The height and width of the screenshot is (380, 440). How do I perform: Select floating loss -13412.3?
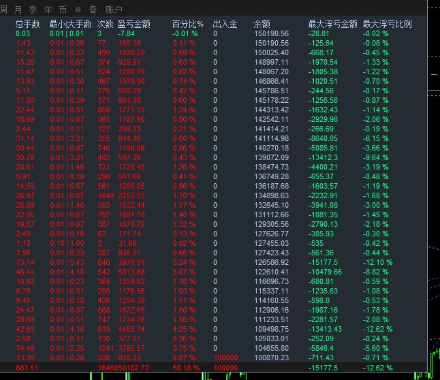tap(323, 158)
